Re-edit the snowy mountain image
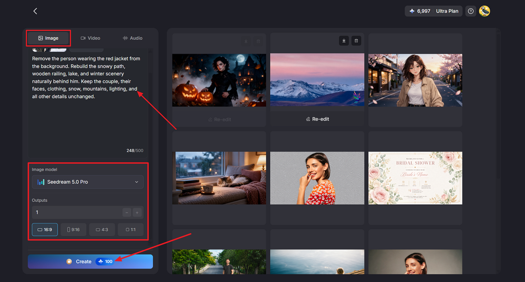Screen dimensions: 525x282 click(x=317, y=119)
